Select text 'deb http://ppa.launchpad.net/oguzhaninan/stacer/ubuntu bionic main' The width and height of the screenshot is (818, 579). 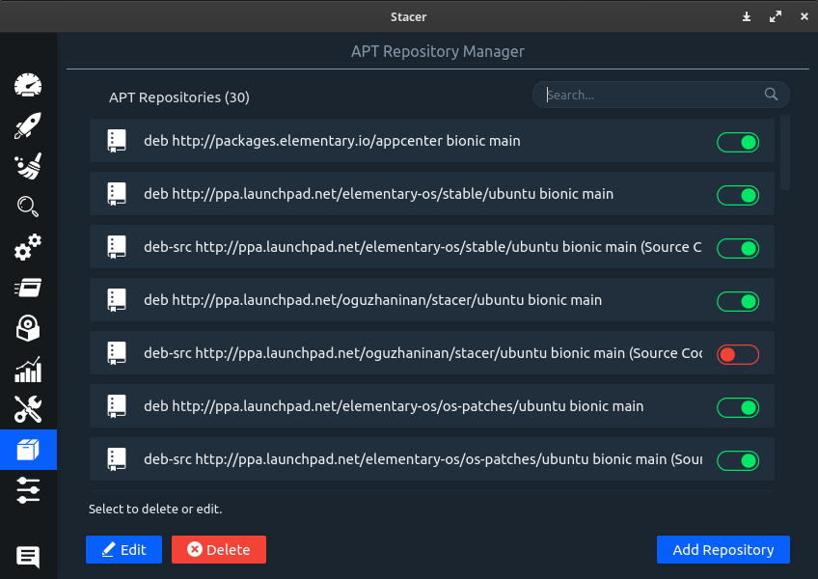tap(372, 300)
